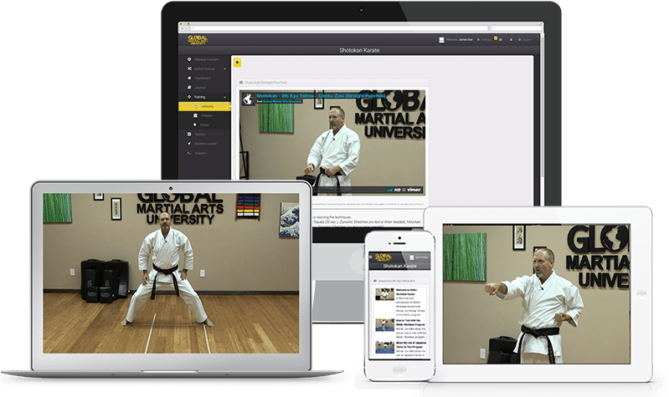Viewport: 669px width, 397px height.
Task: Click the Journal sidebar icon
Action: point(189,87)
